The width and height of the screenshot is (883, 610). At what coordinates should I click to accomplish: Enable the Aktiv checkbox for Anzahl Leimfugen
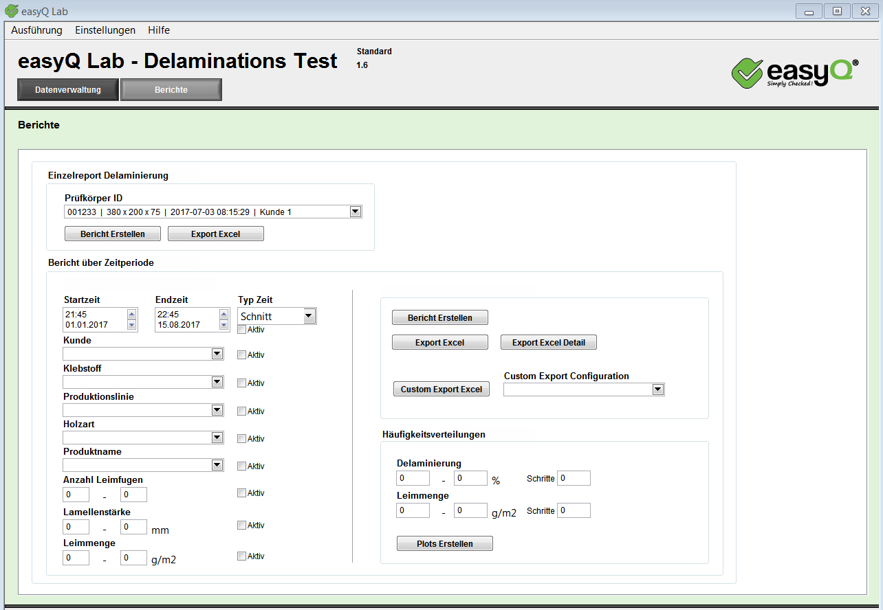[x=241, y=493]
